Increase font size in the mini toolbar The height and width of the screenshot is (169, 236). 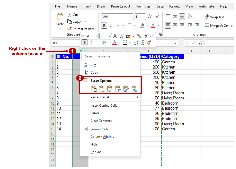pos(116,36)
